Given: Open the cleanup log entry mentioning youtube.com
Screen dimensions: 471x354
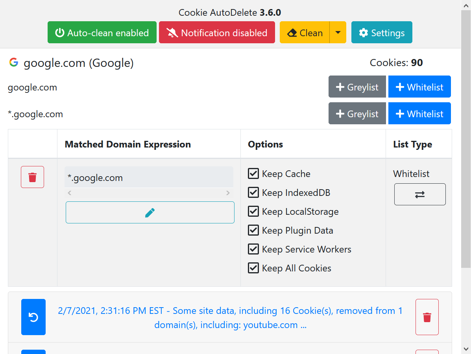Looking at the screenshot, I should (230, 317).
